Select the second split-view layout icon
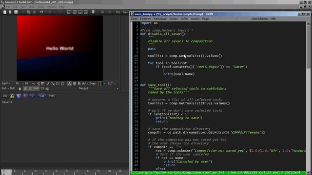This screenshot has height=175, width=312. [75, 12]
